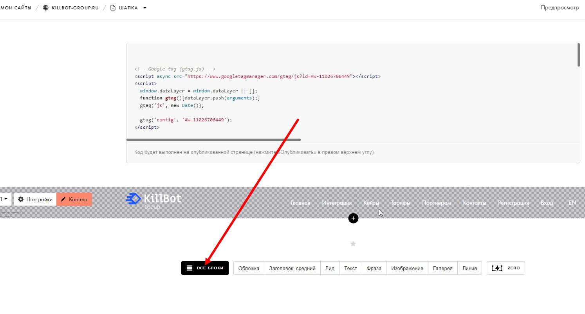Insert a Лид block

330,268
